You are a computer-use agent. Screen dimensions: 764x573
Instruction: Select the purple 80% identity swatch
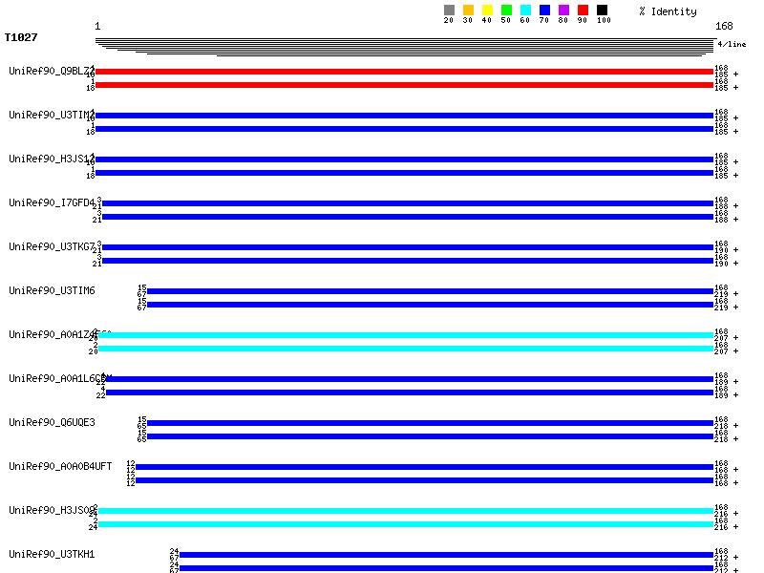click(x=563, y=11)
